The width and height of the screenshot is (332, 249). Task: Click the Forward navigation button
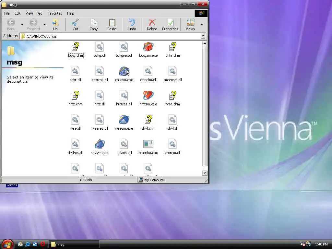pos(33,25)
